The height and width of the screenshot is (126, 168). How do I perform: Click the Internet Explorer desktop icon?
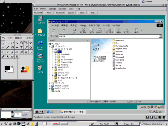point(40,45)
